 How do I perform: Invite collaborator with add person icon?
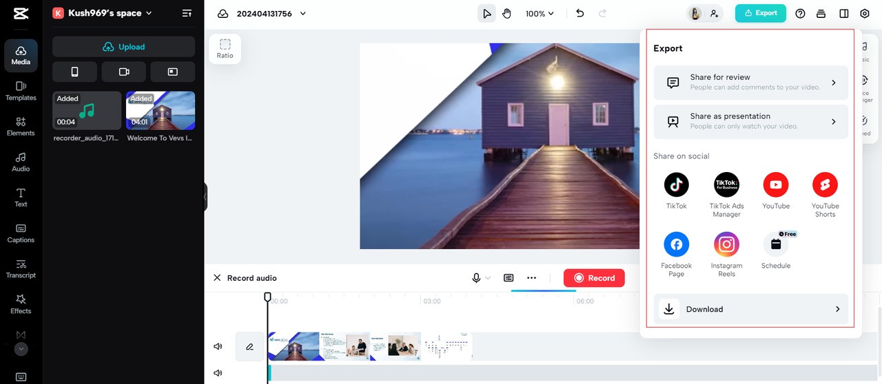point(714,13)
